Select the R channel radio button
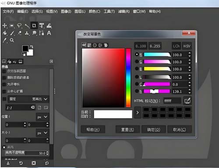 [x=137, y=54]
